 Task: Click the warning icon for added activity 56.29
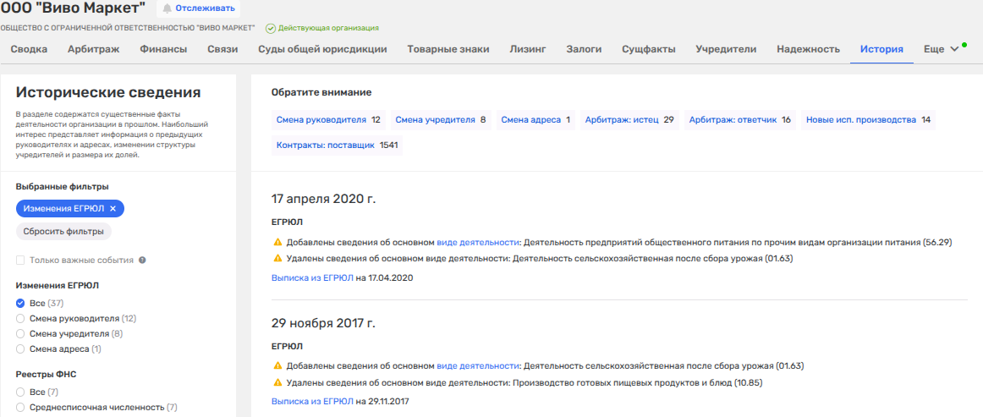point(277,242)
